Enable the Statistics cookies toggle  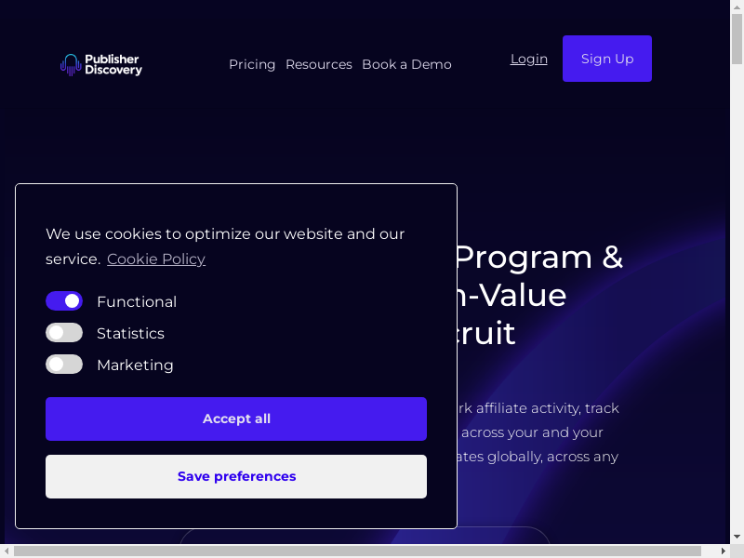click(64, 333)
